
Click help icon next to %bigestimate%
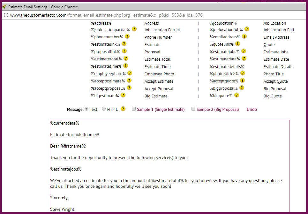(x=123, y=95)
